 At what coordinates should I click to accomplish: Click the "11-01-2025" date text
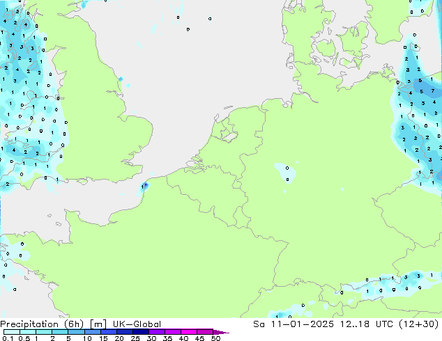pyautogui.click(x=302, y=324)
